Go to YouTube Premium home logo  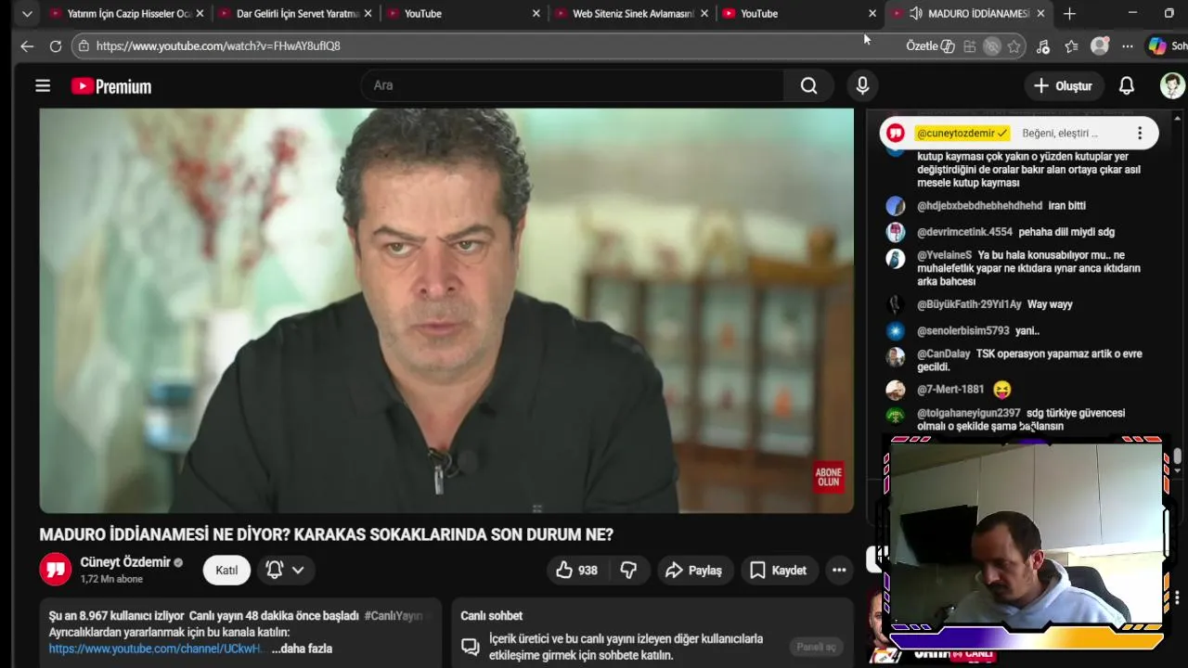[111, 86]
